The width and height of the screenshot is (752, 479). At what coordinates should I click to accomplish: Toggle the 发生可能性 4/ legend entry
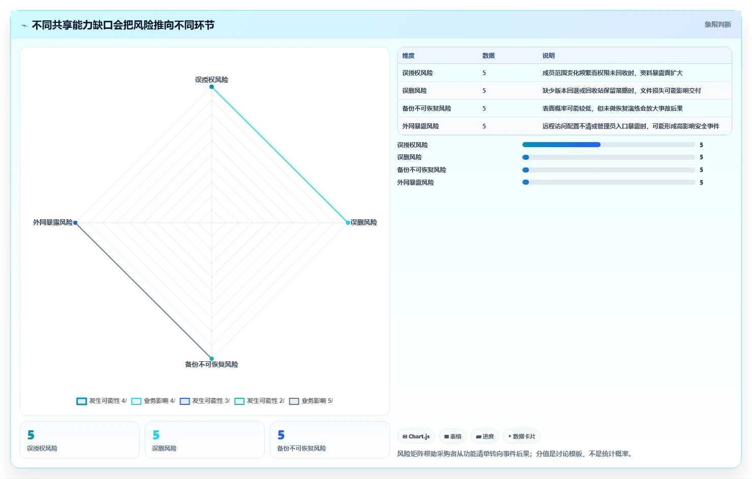102,401
